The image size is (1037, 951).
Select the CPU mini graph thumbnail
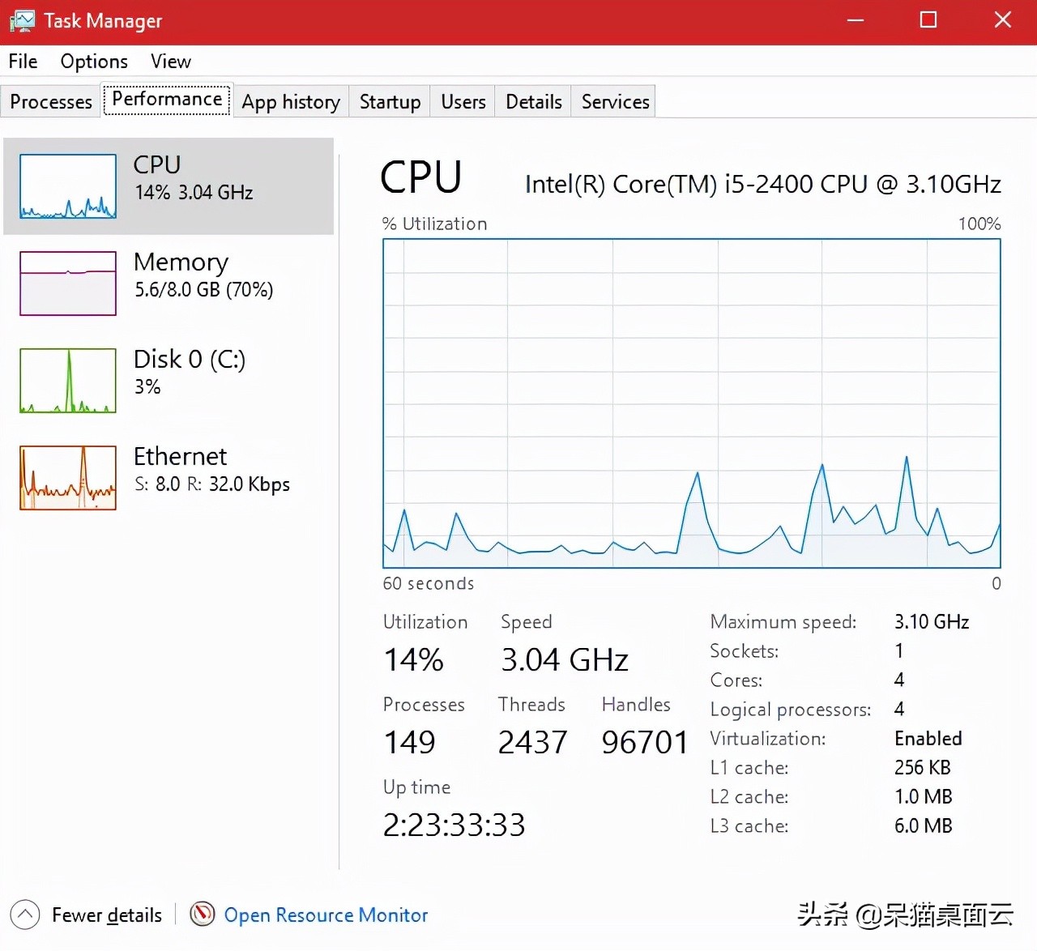pyautogui.click(x=68, y=186)
